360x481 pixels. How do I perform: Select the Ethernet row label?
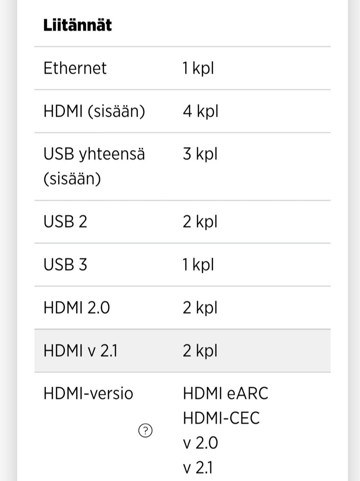[x=75, y=68]
